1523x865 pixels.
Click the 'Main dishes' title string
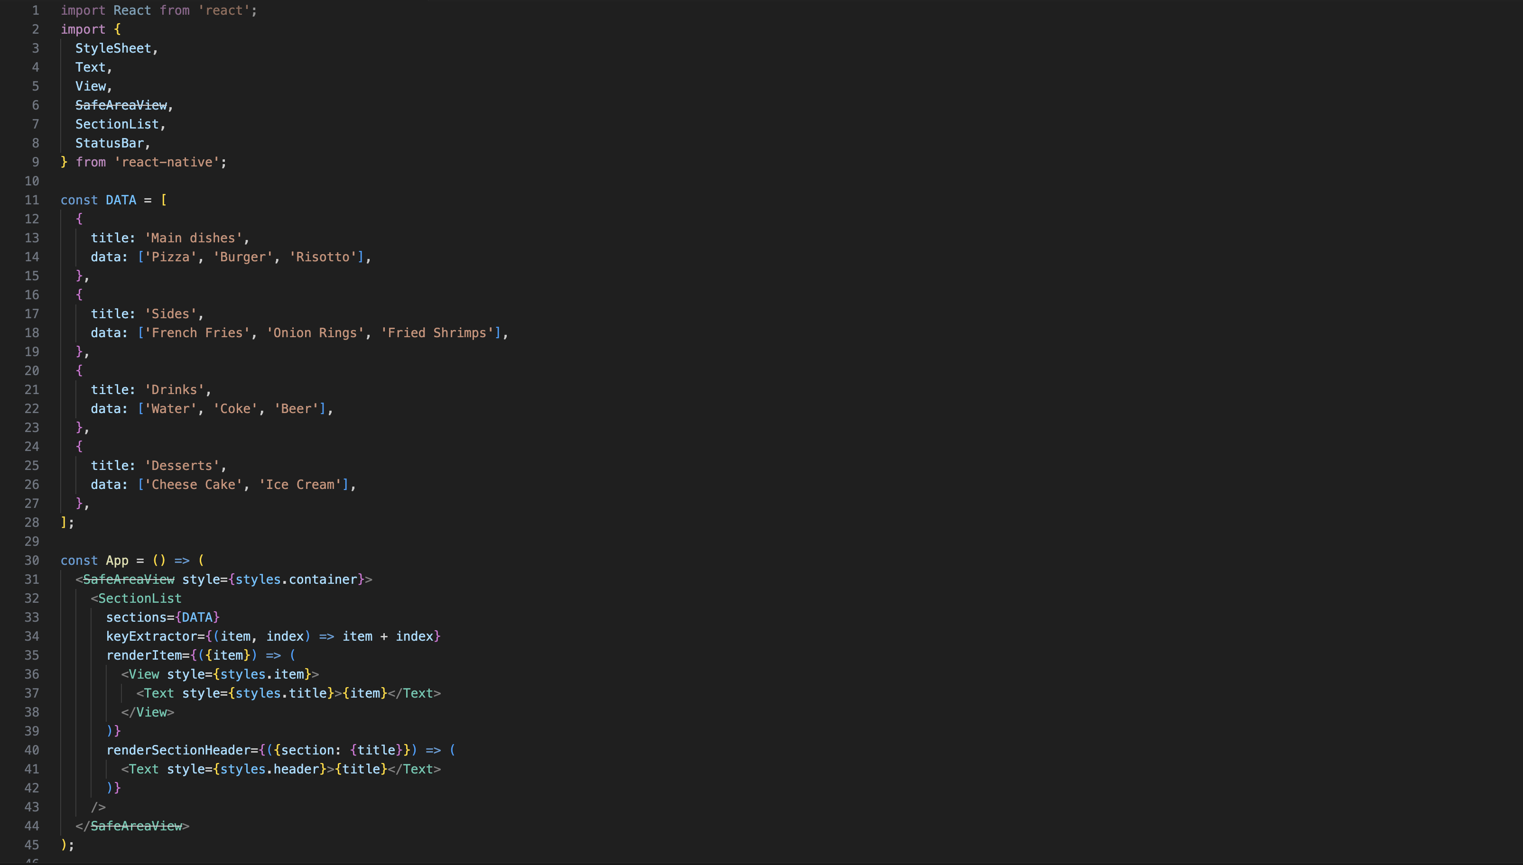193,238
